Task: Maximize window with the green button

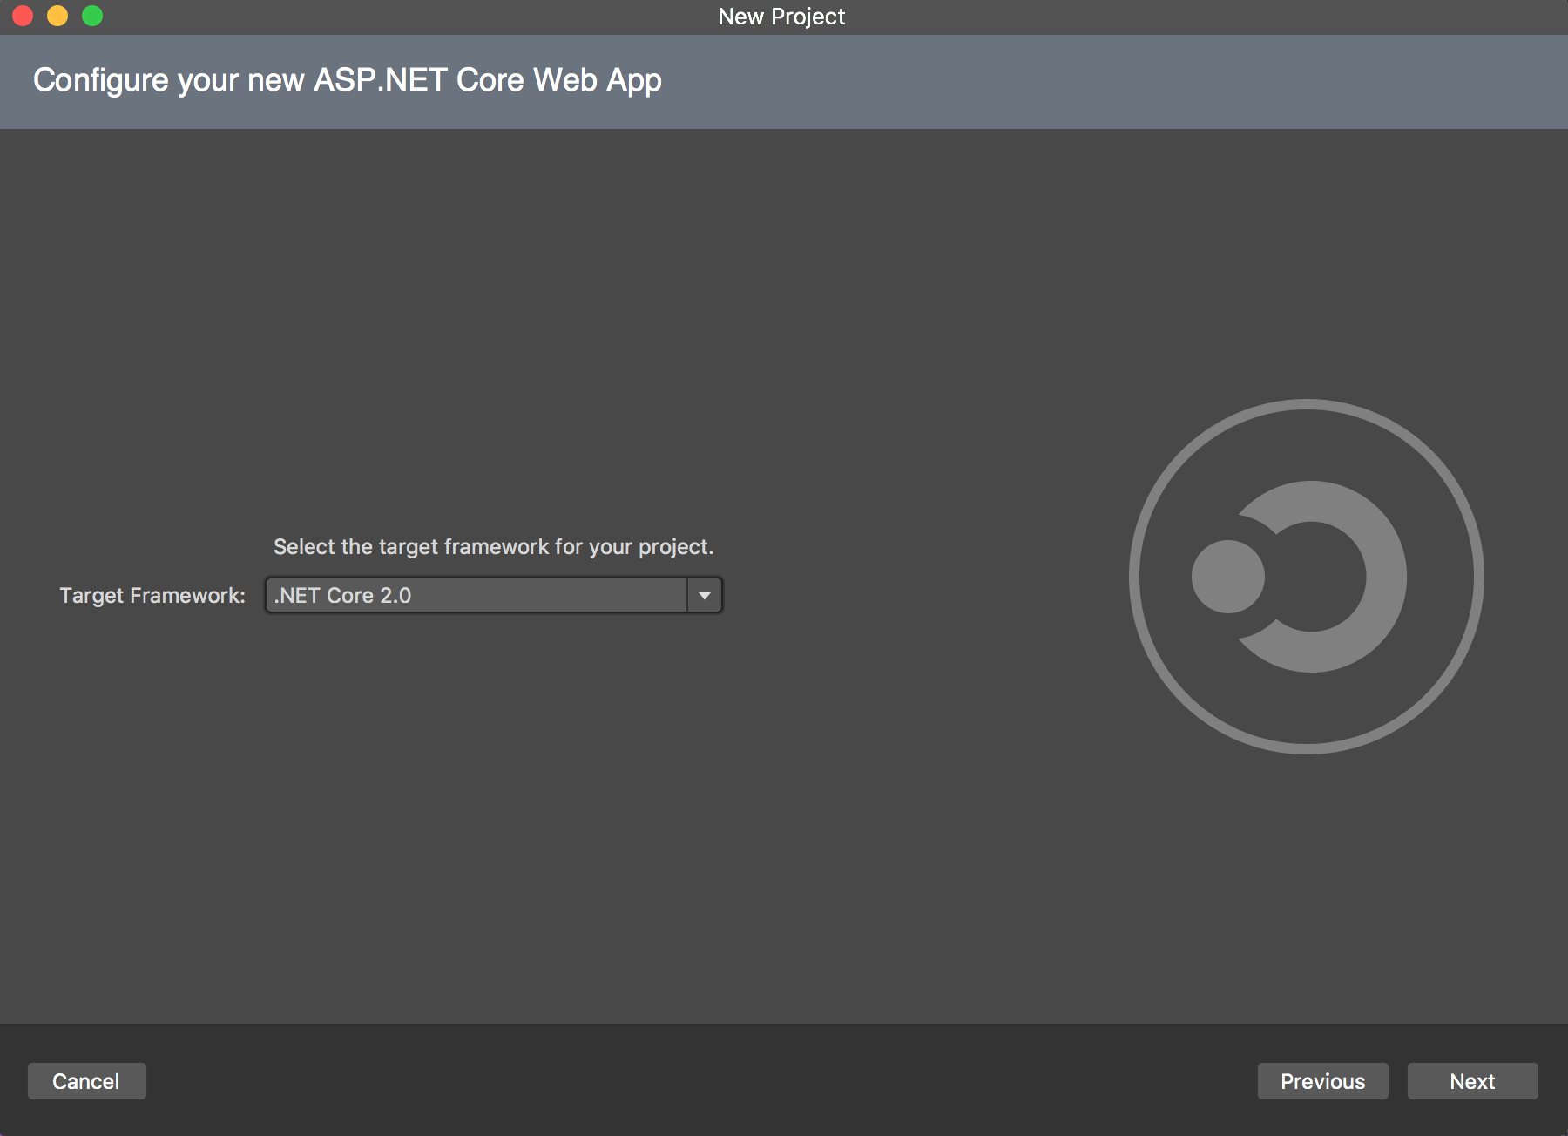Action: 92,16
